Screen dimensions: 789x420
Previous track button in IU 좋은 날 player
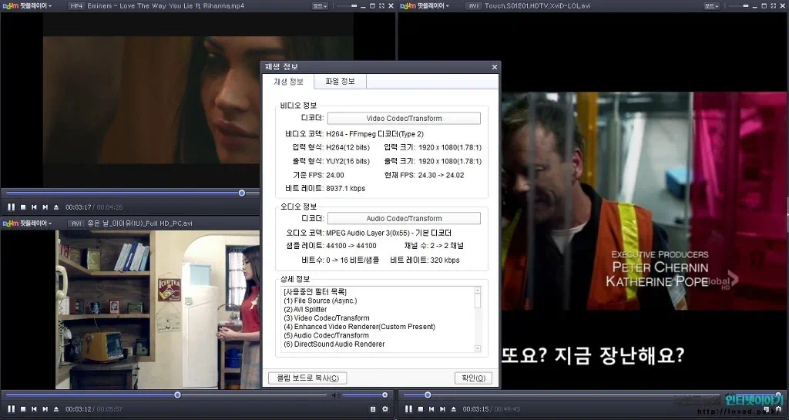coord(34,409)
